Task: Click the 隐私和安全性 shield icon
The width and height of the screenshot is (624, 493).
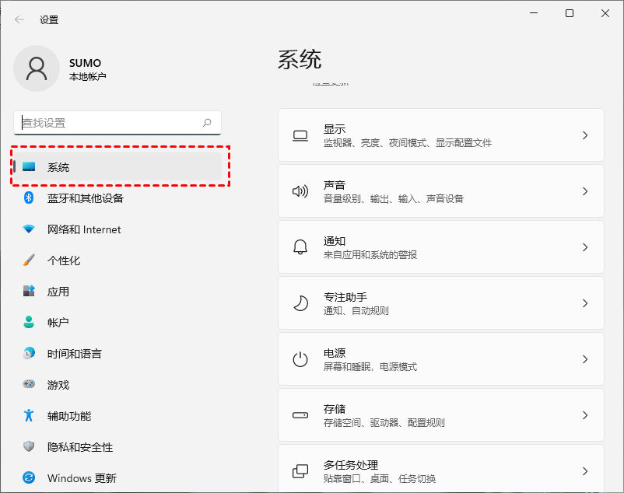Action: (x=29, y=446)
